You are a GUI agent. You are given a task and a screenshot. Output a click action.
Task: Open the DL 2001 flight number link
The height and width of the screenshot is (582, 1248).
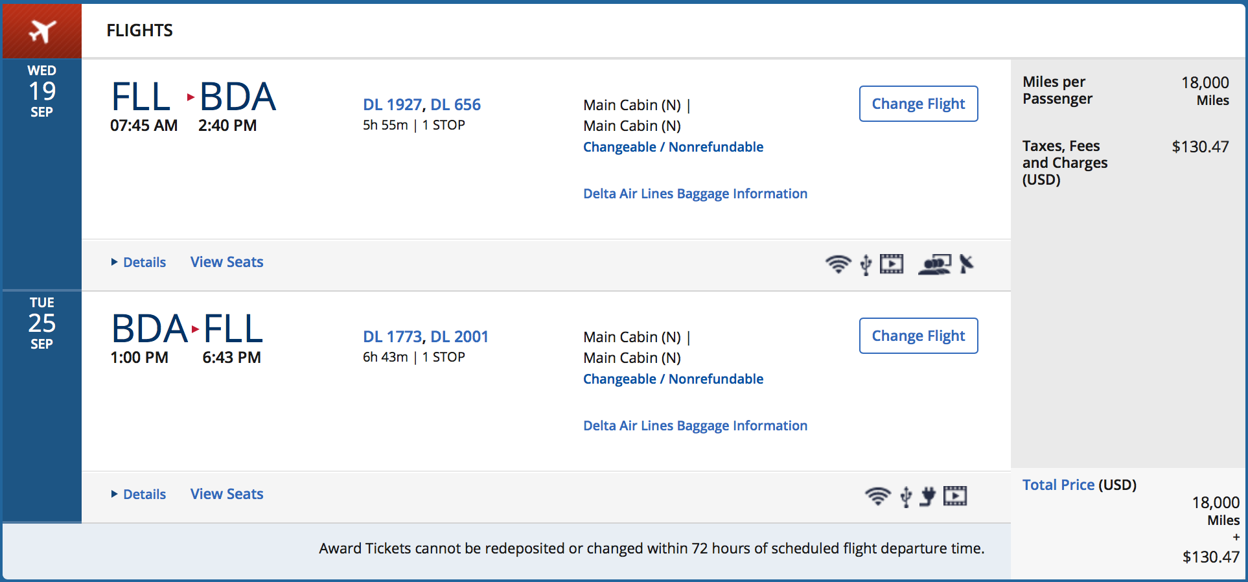459,336
